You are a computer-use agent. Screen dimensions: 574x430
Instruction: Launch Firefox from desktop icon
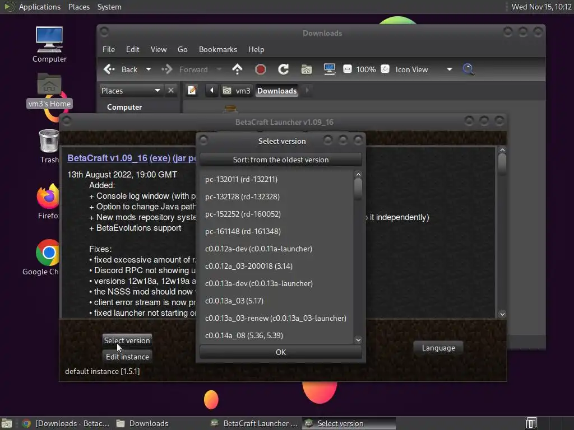(x=48, y=202)
